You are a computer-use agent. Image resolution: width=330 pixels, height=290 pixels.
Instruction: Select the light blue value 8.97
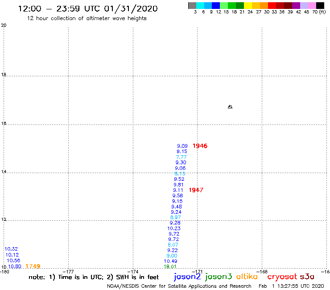(x=176, y=217)
